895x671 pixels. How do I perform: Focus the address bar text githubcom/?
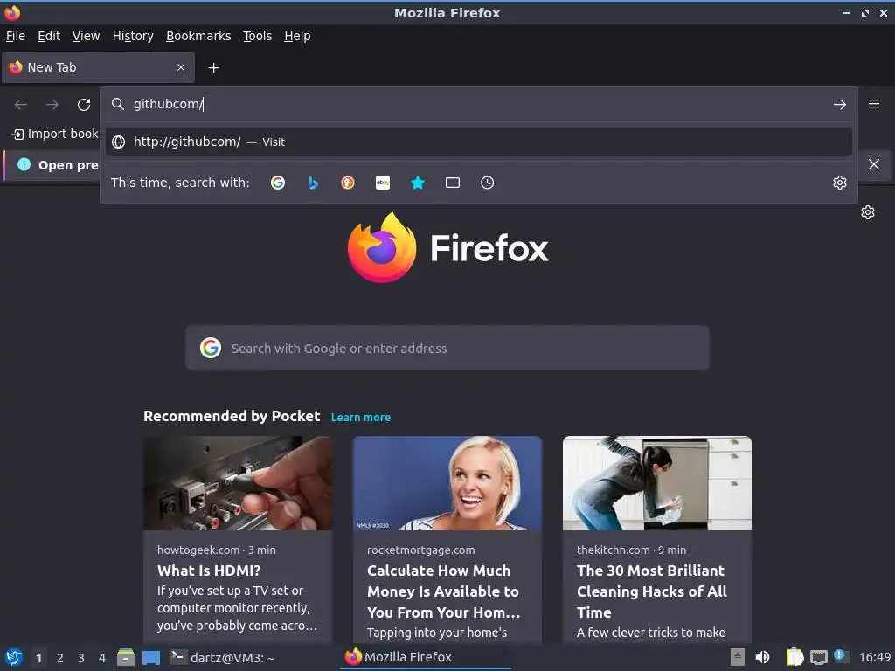tap(168, 104)
